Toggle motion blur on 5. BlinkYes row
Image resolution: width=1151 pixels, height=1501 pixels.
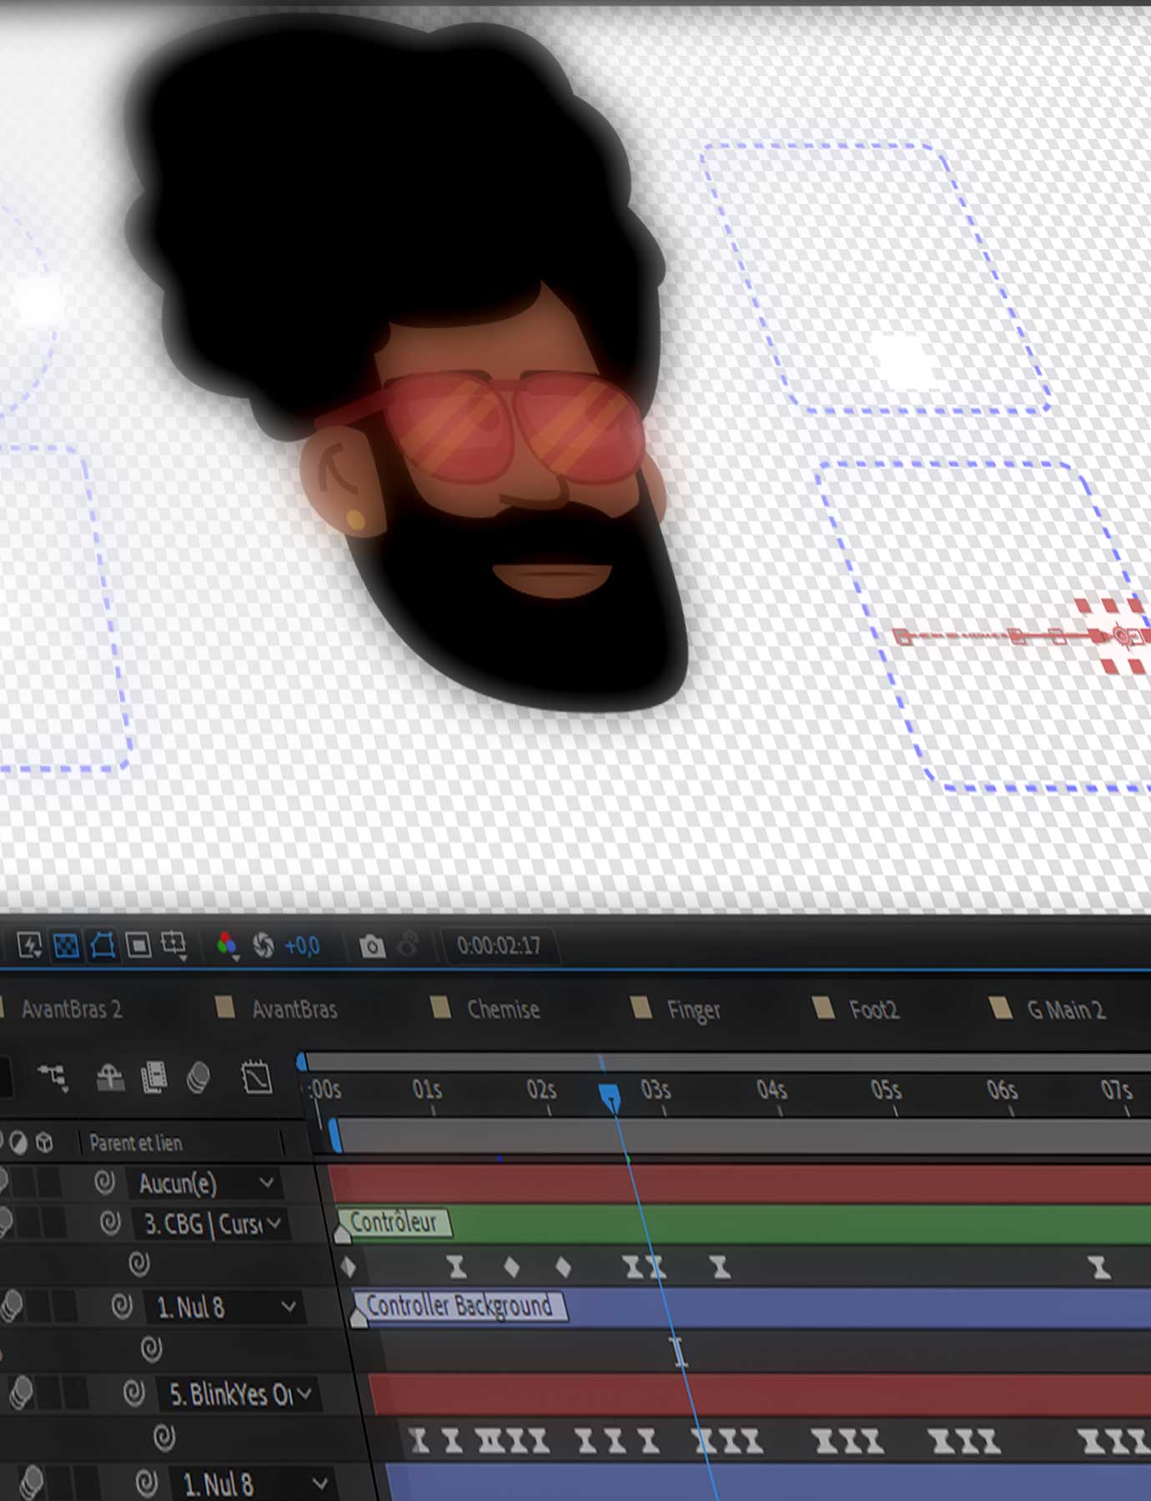coord(21,1392)
